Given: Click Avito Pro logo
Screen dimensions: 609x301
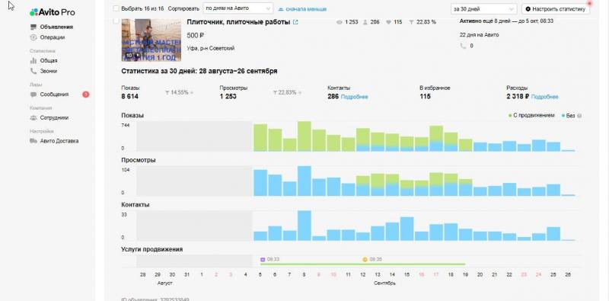Looking at the screenshot, I should 53,12.
